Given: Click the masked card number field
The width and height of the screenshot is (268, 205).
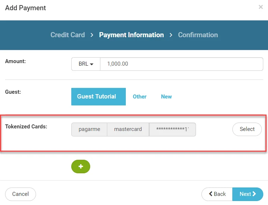Looking at the screenshot, I should (172, 129).
